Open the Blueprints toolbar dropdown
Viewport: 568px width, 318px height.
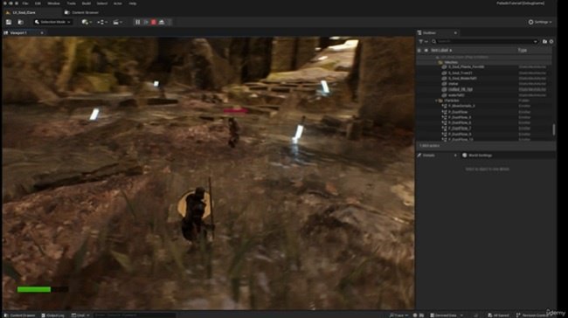click(x=102, y=22)
